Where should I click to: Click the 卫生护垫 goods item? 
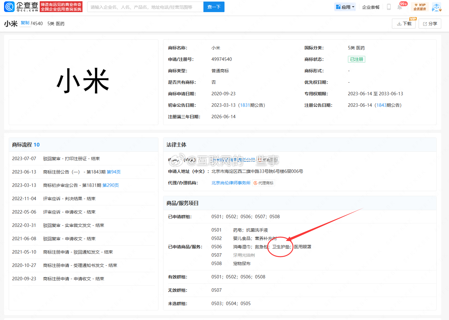point(281,247)
